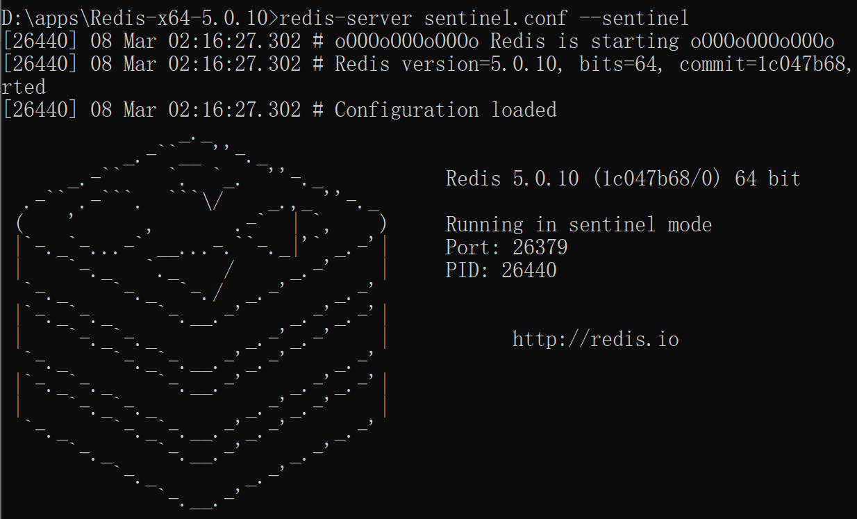Click 'Redis 5.0.10 (1c047b68/0) 64 bit' line

point(623,179)
